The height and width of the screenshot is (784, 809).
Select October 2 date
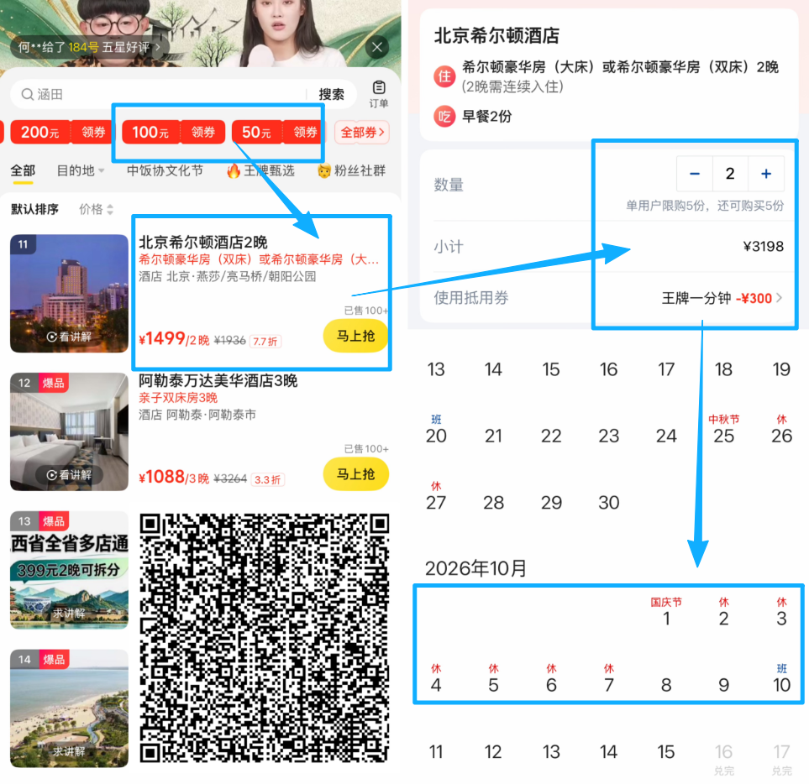(x=723, y=611)
